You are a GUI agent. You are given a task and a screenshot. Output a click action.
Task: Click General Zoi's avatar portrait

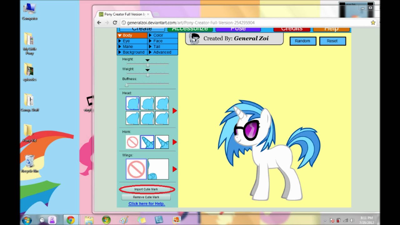point(194,39)
